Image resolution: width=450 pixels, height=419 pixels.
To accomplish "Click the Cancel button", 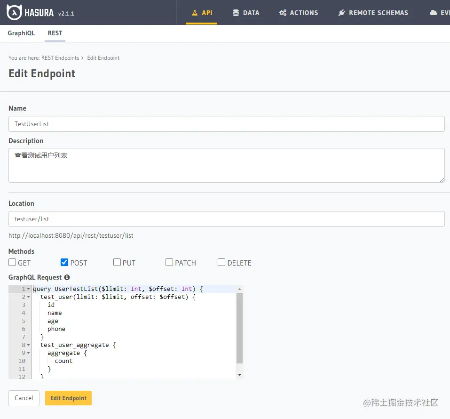I will [24, 398].
